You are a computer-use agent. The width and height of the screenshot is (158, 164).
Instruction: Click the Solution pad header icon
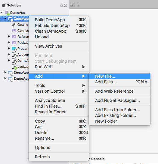4,5
